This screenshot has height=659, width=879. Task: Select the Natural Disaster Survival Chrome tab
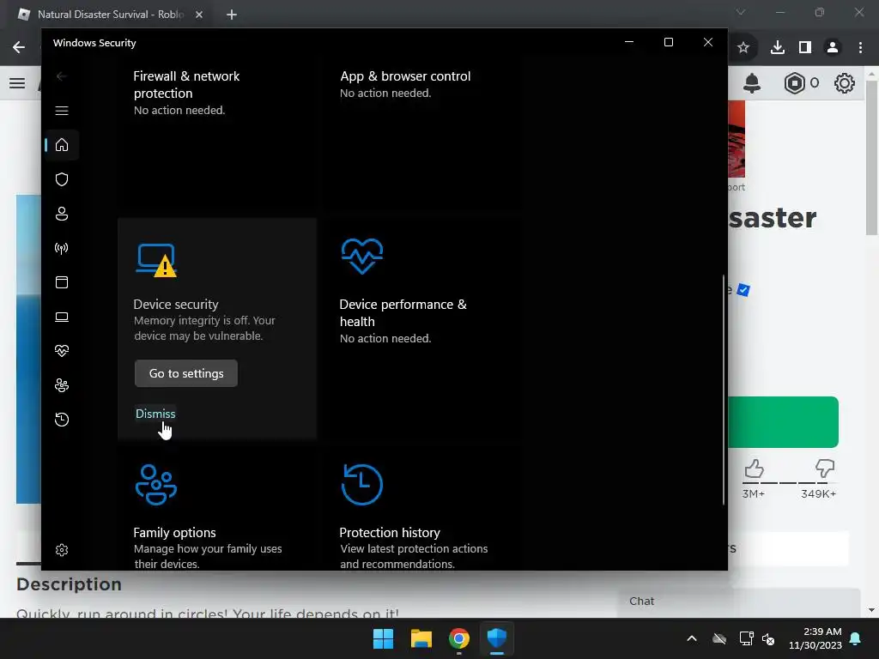(111, 14)
